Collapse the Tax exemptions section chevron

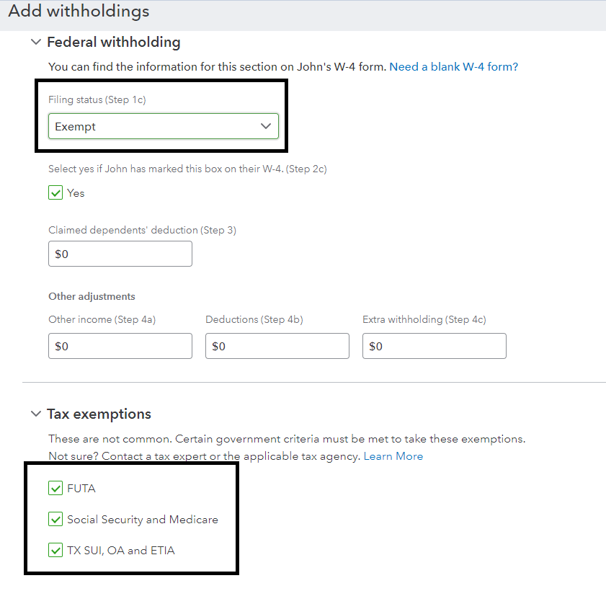[x=36, y=414]
